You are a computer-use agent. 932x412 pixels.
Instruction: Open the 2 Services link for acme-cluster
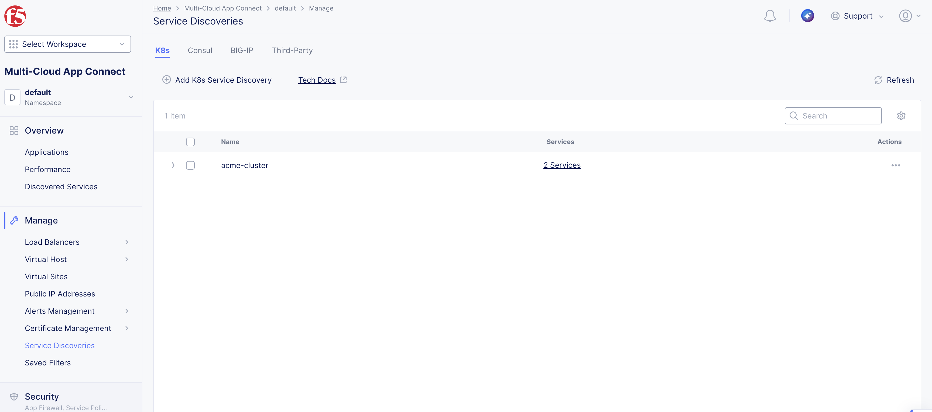pyautogui.click(x=562, y=165)
